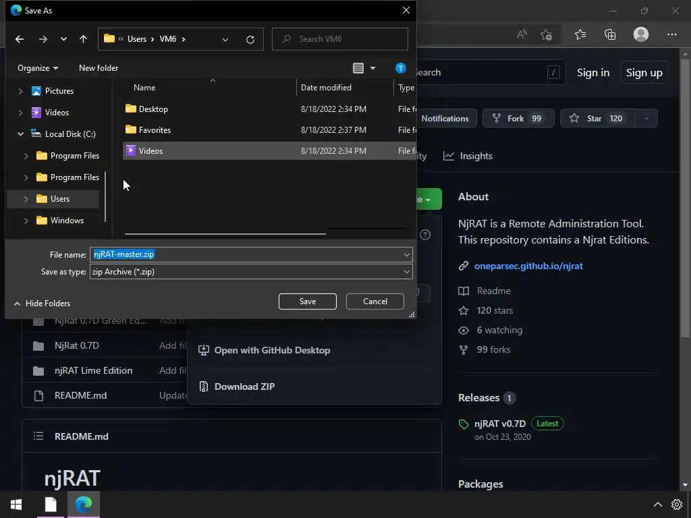Image resolution: width=691 pixels, height=518 pixels.
Task: Select Pictures in navigation tree
Action: 59,91
